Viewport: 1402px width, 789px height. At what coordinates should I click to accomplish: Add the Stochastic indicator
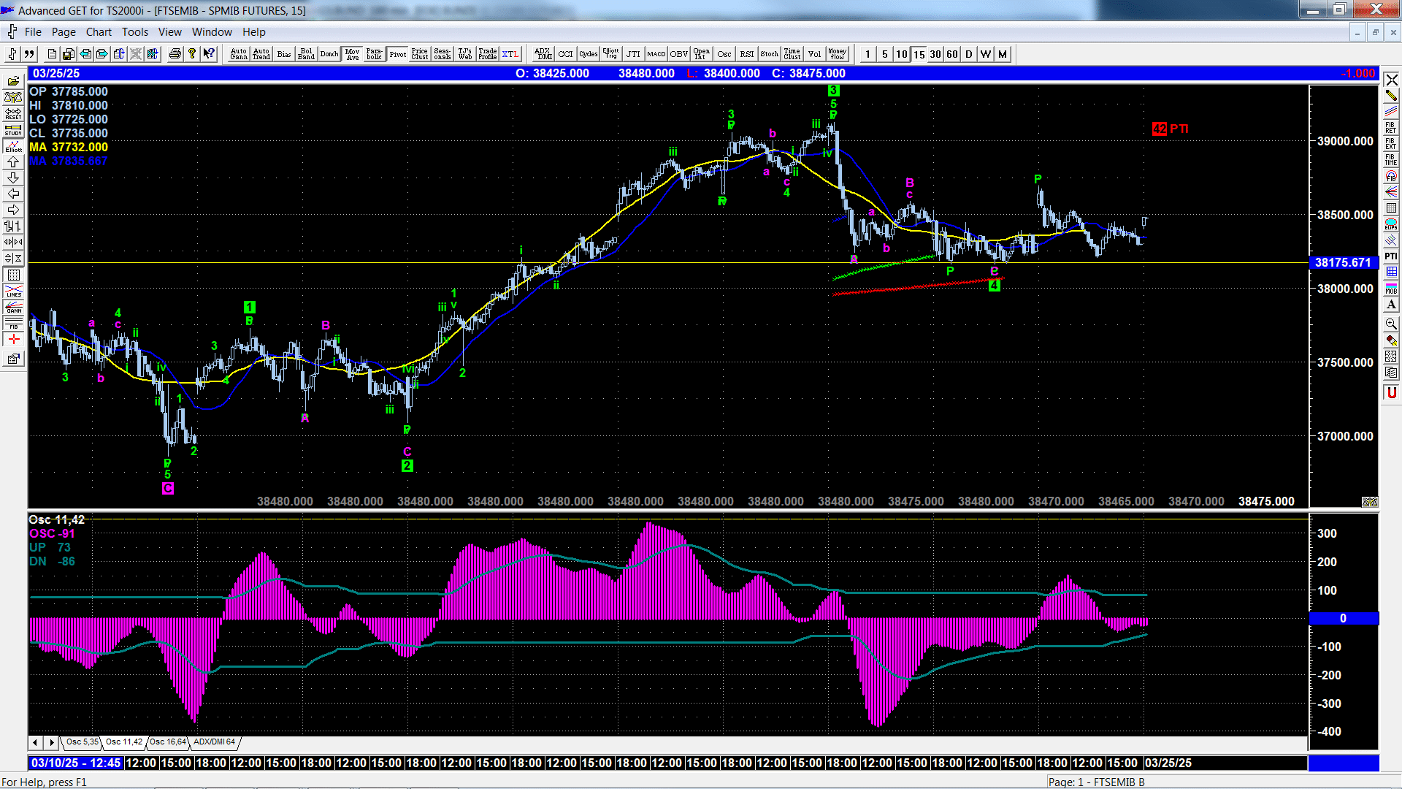pyautogui.click(x=770, y=54)
